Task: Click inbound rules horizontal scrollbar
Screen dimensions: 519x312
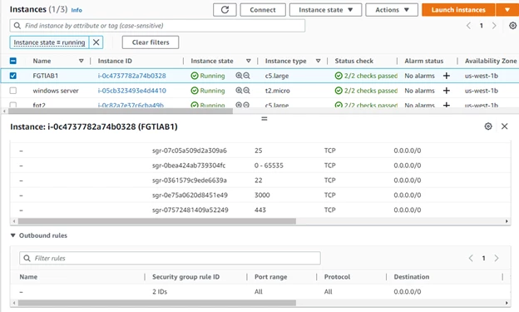Action: click(157, 221)
